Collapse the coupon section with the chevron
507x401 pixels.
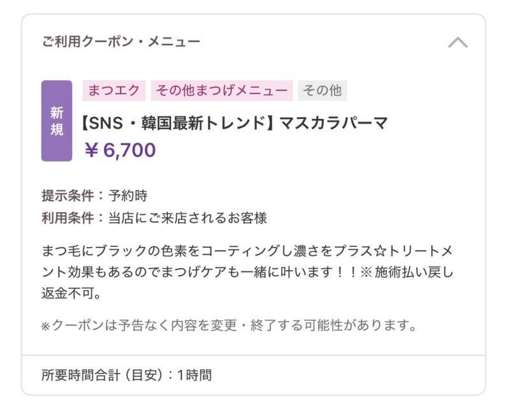457,43
